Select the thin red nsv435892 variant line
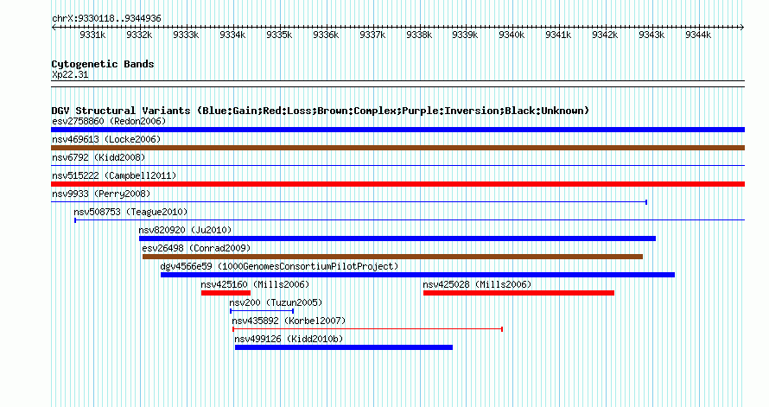Image resolution: width=769 pixels, height=407 pixels. (x=368, y=329)
